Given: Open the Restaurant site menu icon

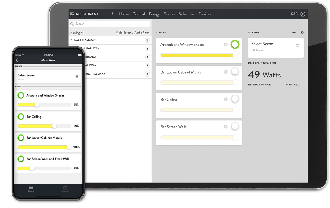Looking at the screenshot, I should (72, 14).
